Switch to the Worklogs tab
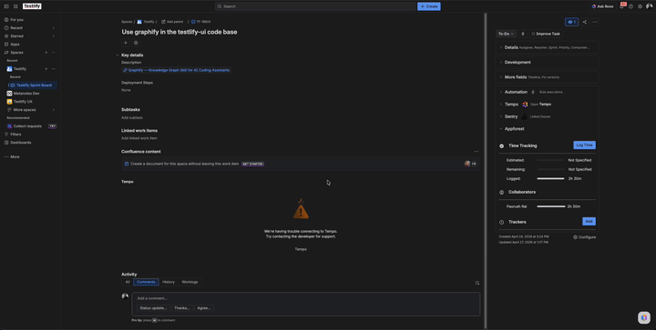656x330 pixels. (190, 282)
